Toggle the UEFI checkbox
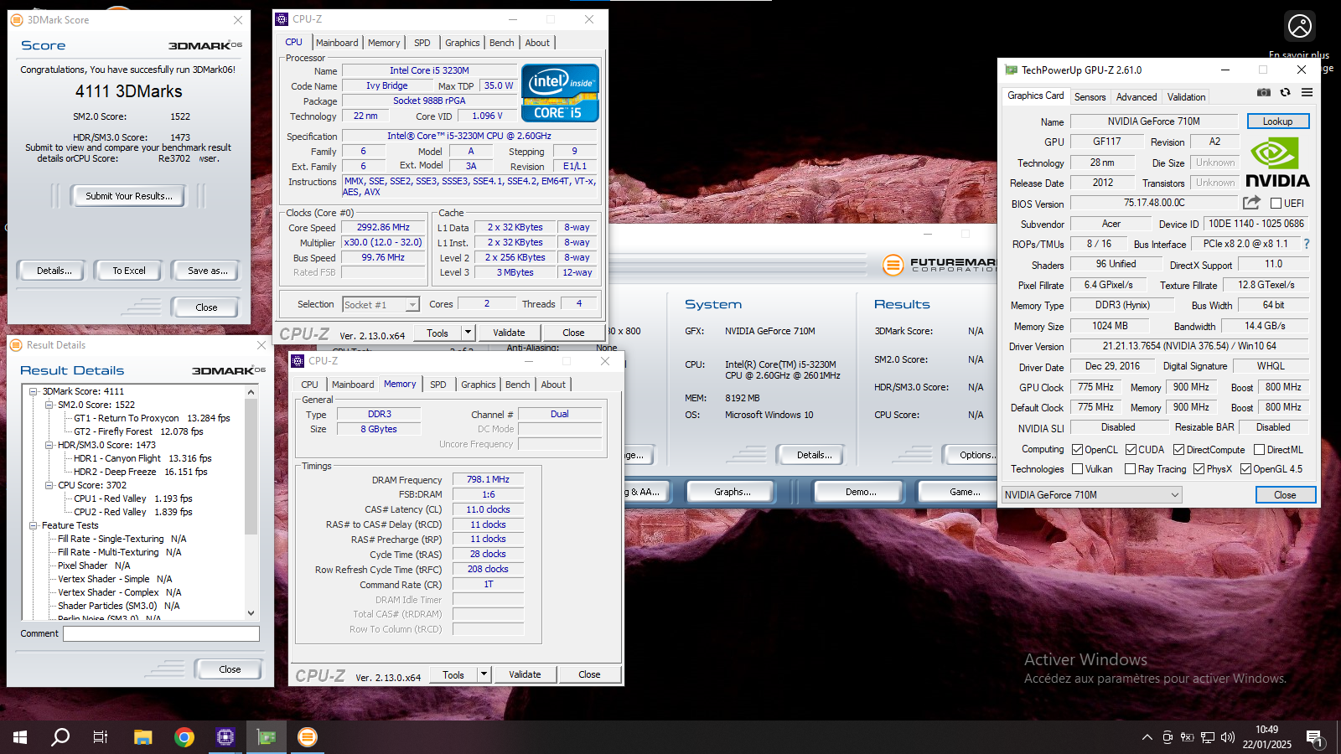Viewport: 1341px width, 754px height. (x=1276, y=203)
